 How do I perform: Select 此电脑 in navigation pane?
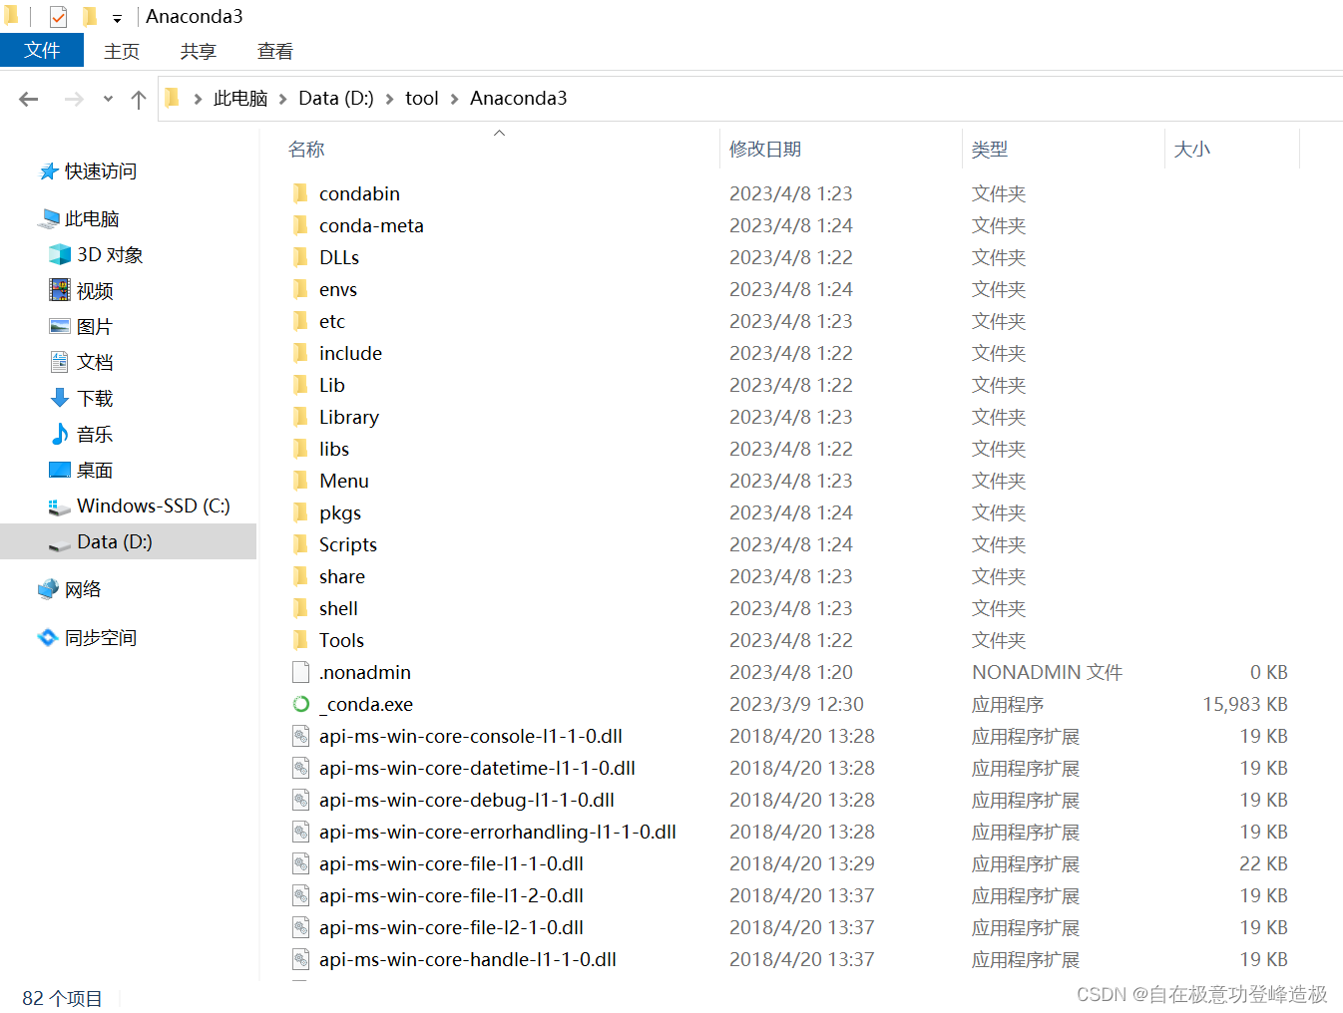click(92, 219)
